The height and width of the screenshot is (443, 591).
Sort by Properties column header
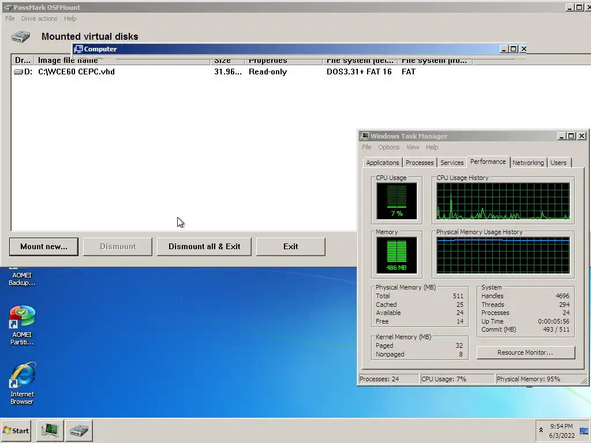[x=283, y=60]
